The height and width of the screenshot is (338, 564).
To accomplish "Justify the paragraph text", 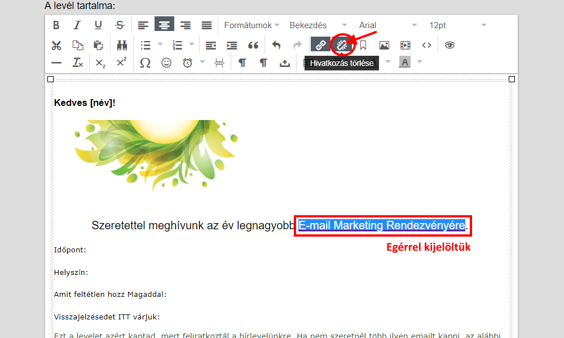I will tap(206, 25).
